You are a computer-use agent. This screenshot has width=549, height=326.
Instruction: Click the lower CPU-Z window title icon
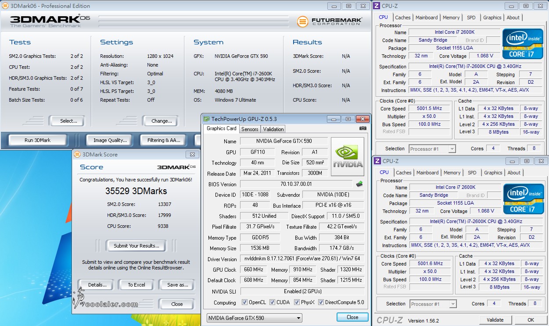(x=377, y=161)
